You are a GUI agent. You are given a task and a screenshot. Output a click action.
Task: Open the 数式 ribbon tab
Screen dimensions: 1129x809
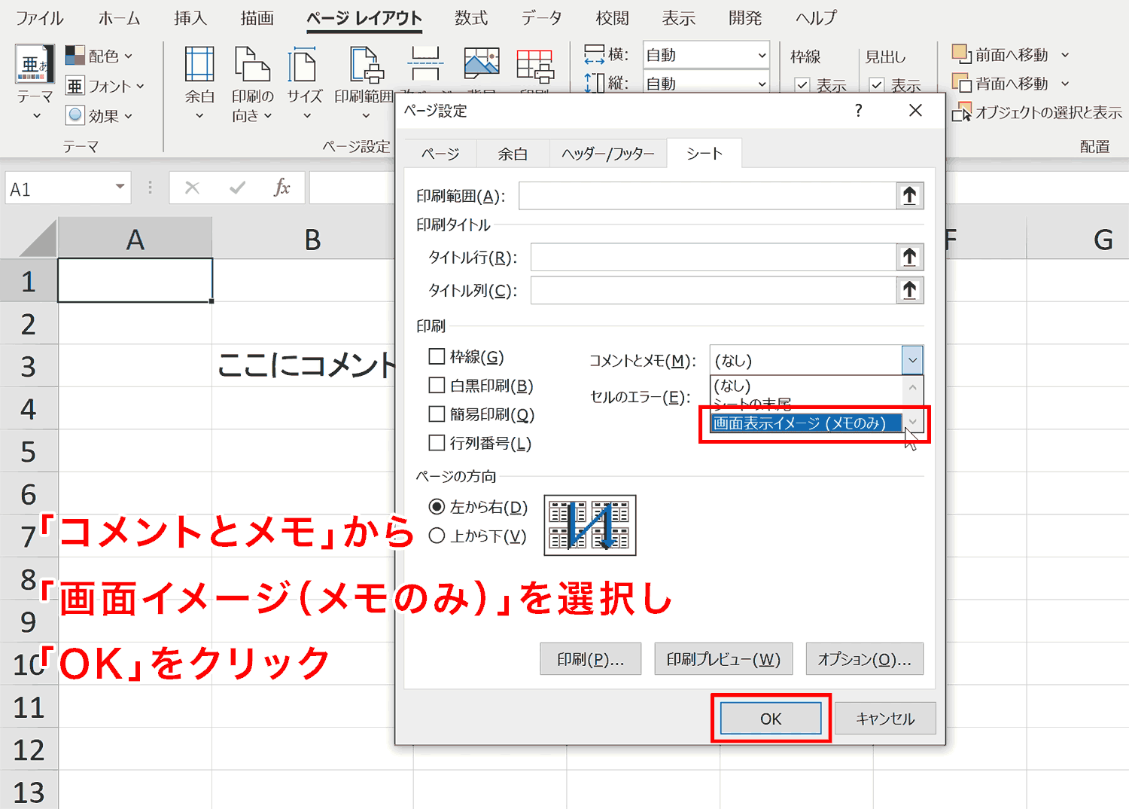pos(471,18)
